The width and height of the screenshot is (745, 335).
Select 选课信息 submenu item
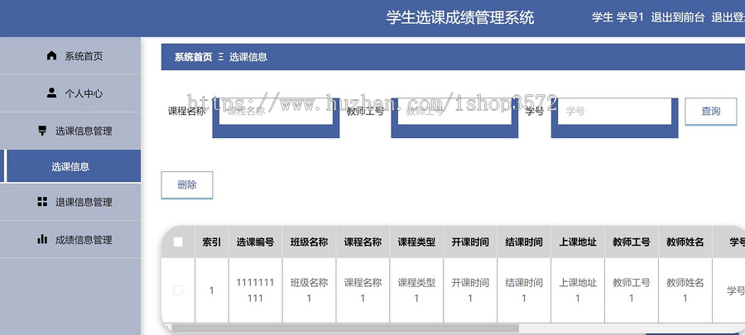click(x=72, y=166)
